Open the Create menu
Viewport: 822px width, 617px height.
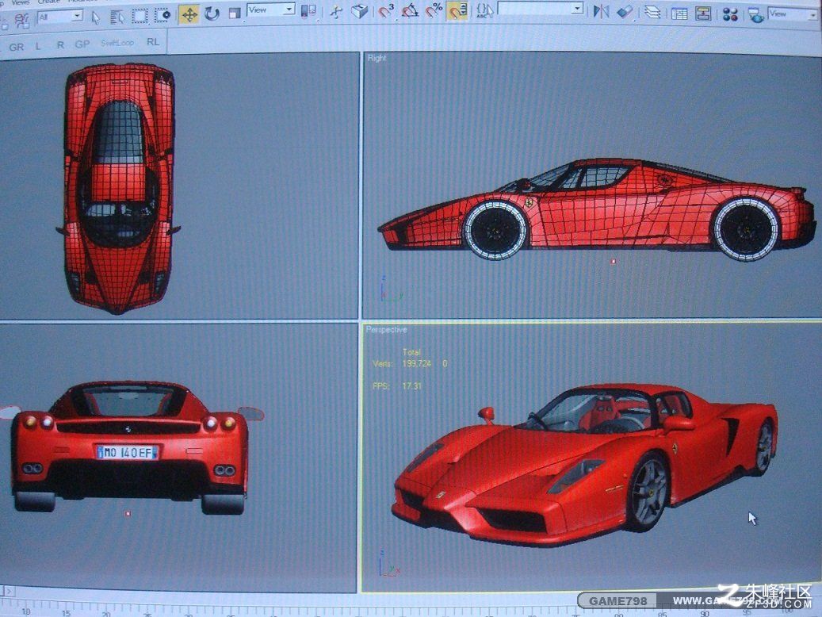(48, 2)
